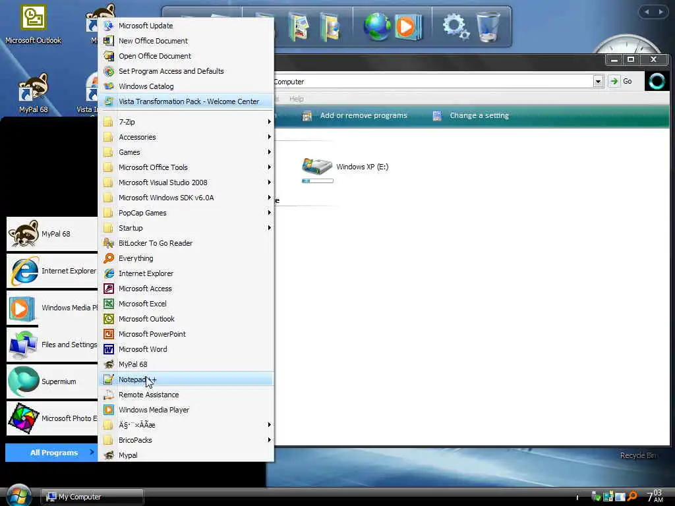Image resolution: width=675 pixels, height=506 pixels.
Task: Click the address bar field
Action: click(x=432, y=81)
